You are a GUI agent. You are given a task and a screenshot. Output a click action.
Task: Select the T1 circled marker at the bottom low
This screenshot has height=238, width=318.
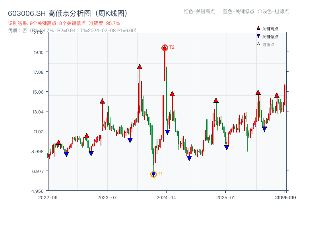pyautogui.click(x=153, y=173)
